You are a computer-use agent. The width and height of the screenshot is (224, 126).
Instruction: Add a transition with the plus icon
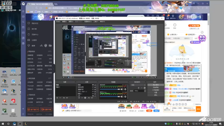coord(138,88)
